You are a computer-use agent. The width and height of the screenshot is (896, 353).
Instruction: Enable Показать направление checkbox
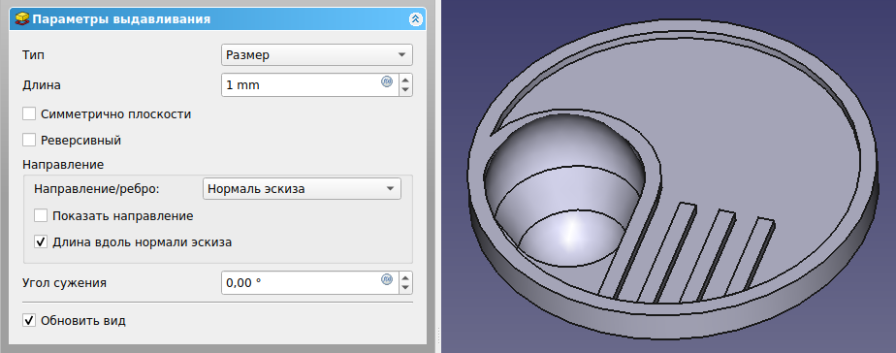[41, 216]
